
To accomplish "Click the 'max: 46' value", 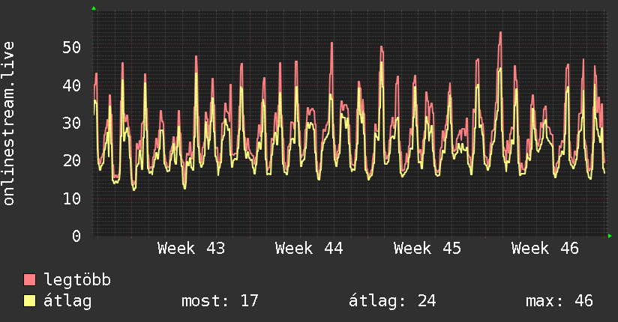I will (x=559, y=301).
